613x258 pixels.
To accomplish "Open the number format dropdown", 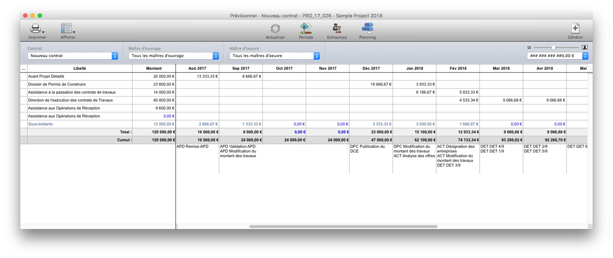I will click(557, 56).
